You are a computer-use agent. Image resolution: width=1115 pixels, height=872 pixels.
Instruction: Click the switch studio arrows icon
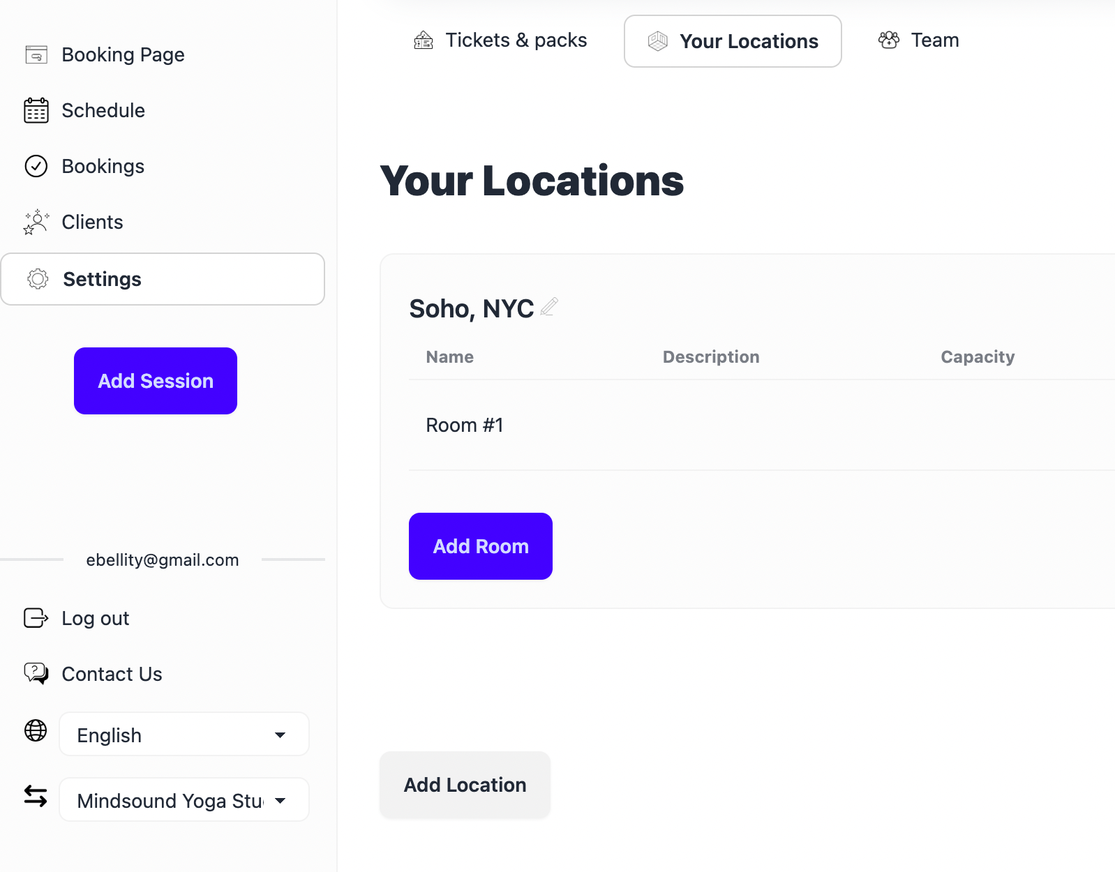point(36,796)
